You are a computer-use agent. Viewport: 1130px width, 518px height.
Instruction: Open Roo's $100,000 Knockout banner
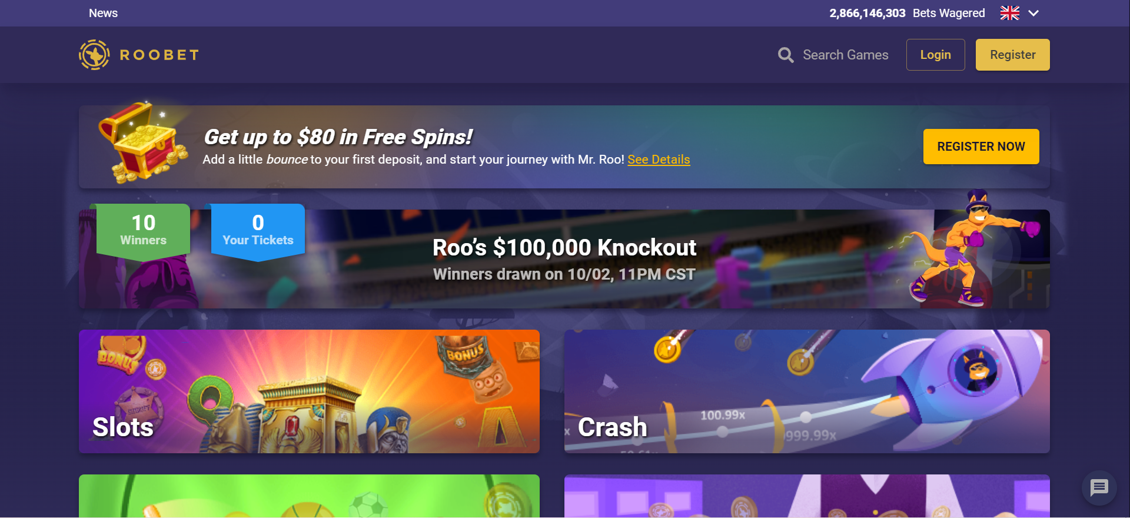click(564, 259)
